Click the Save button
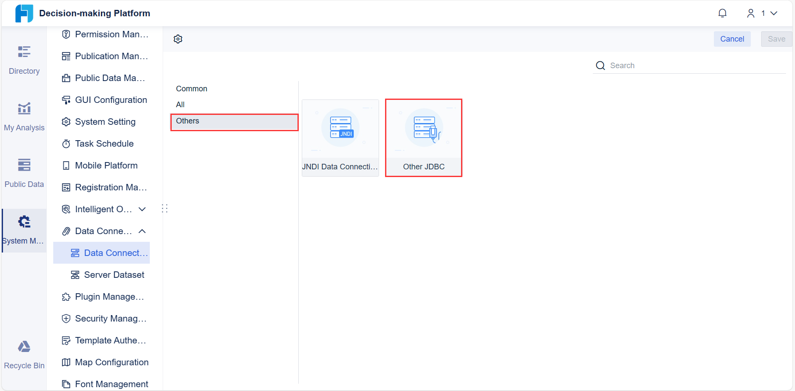 [776, 39]
